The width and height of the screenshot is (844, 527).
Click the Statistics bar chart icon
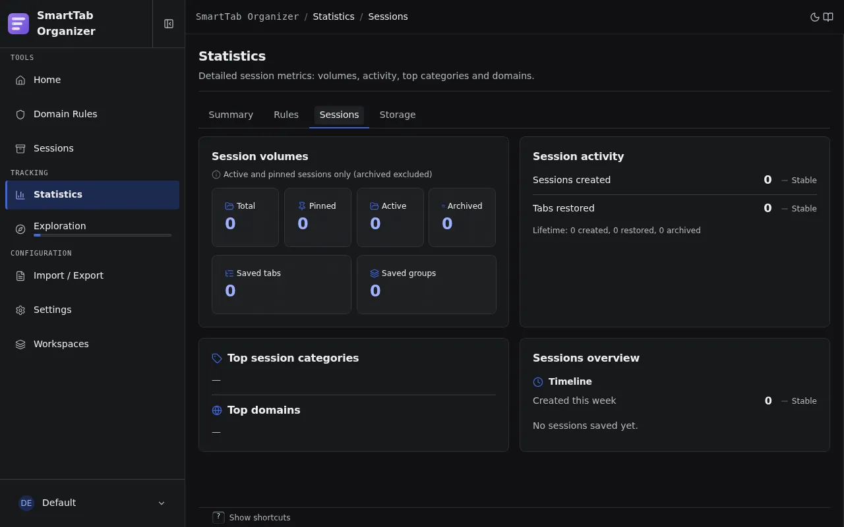click(x=20, y=194)
